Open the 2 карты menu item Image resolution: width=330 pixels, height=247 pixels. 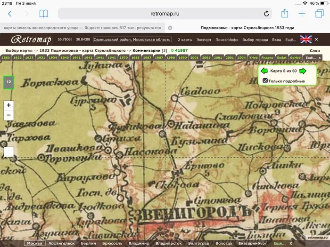coord(185,40)
